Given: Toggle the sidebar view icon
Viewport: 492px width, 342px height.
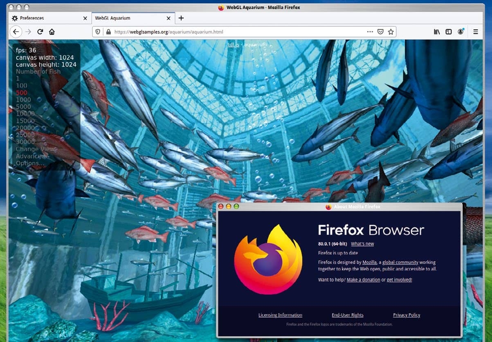Looking at the screenshot, I should (449, 32).
